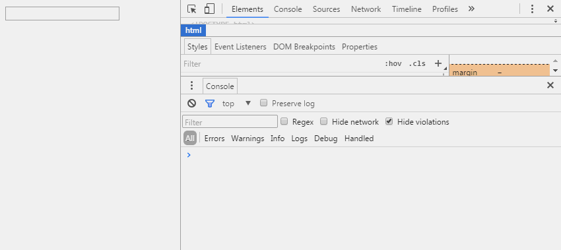
Task: Enable the Preserve log checkbox
Action: [x=264, y=103]
